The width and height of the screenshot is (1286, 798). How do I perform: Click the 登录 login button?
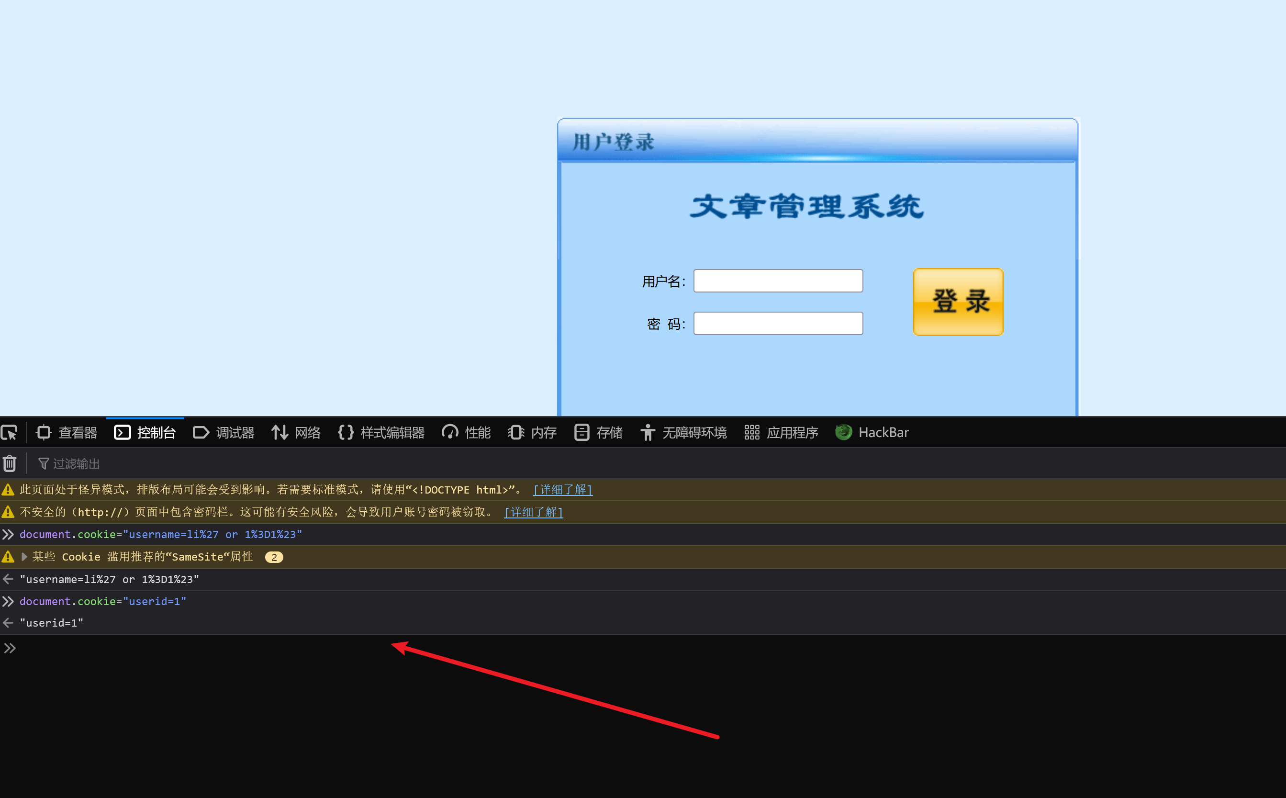tap(958, 302)
